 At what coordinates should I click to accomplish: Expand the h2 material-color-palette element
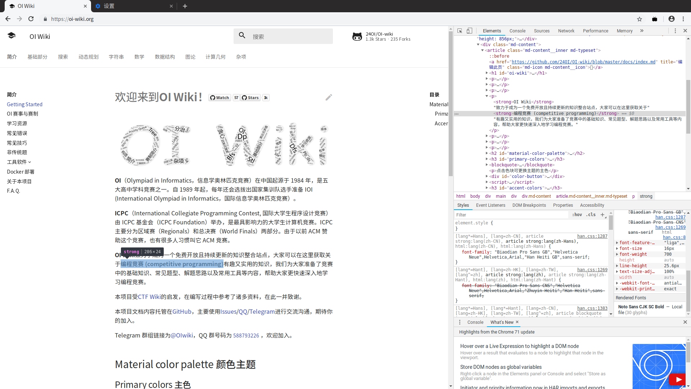tap(487, 153)
